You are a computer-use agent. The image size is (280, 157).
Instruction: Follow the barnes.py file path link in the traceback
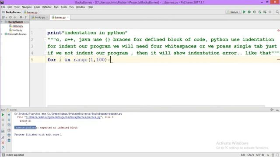pyautogui.click(x=63, y=117)
